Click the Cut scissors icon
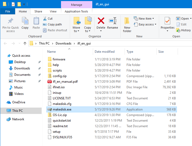 click(45, 19)
